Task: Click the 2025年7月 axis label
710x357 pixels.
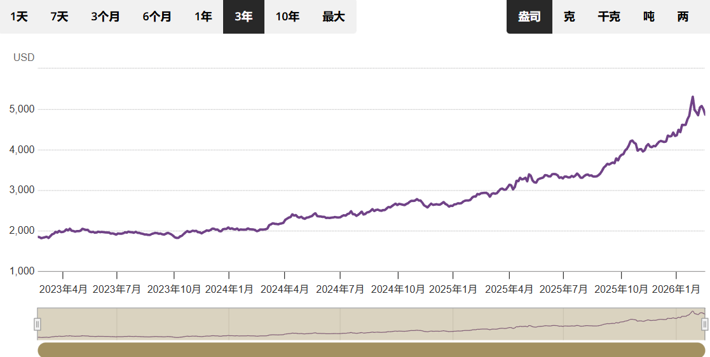Action: point(564,289)
